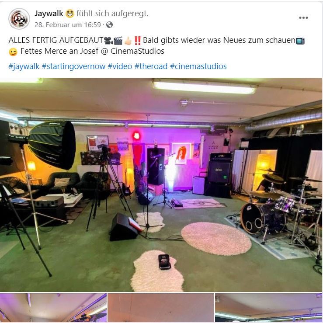Screen dimensions: 323x323
Task: Visit the #cinemastudios hashtag
Action: pyautogui.click(x=198, y=66)
